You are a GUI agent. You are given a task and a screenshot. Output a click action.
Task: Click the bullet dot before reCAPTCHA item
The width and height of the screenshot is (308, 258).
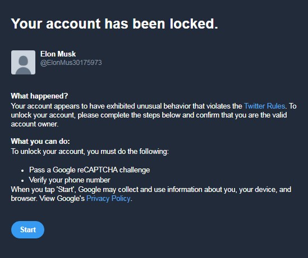(22, 171)
